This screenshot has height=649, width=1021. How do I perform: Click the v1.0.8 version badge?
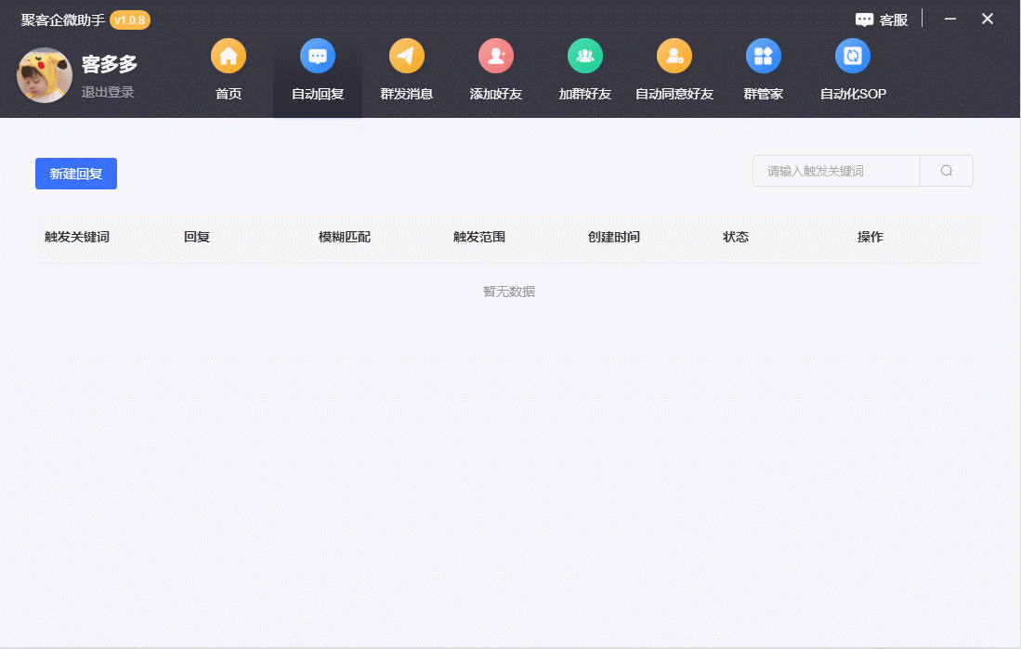click(129, 20)
